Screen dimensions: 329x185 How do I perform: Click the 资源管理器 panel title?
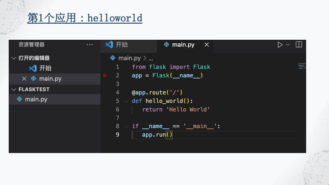(x=32, y=45)
